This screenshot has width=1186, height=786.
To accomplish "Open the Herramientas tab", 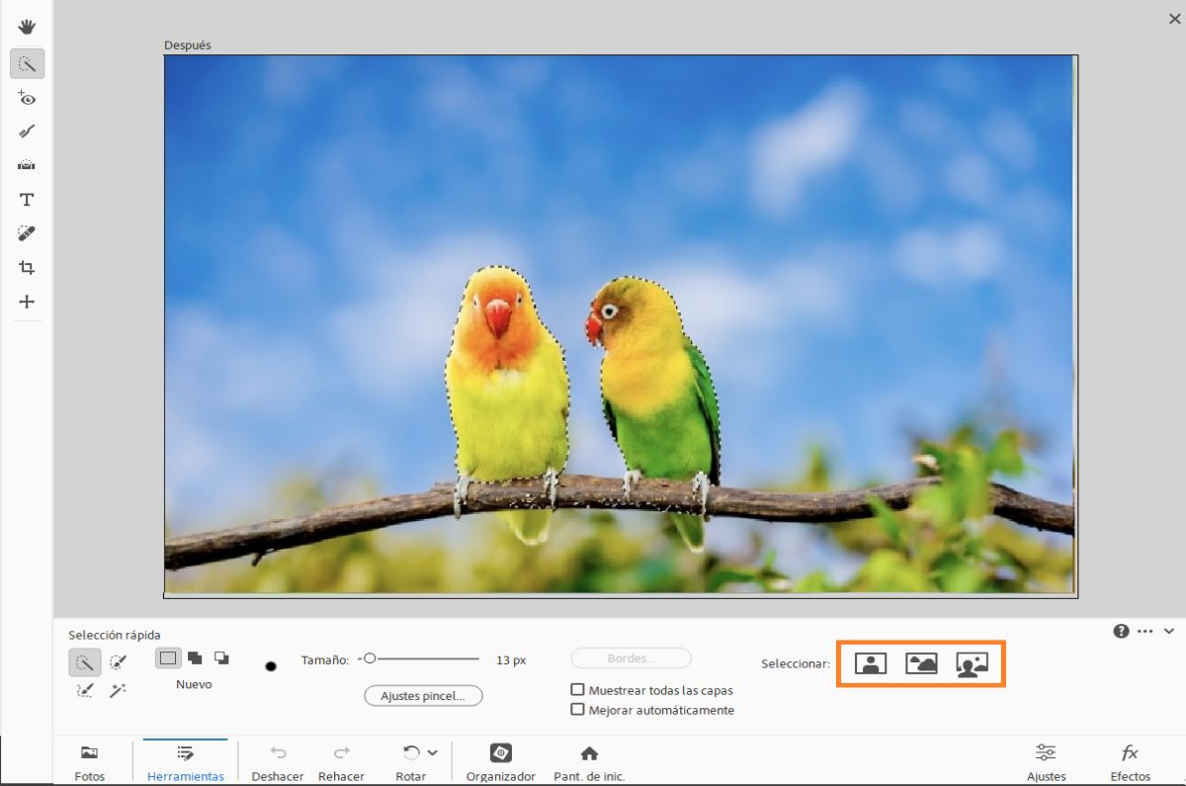I will tap(185, 761).
